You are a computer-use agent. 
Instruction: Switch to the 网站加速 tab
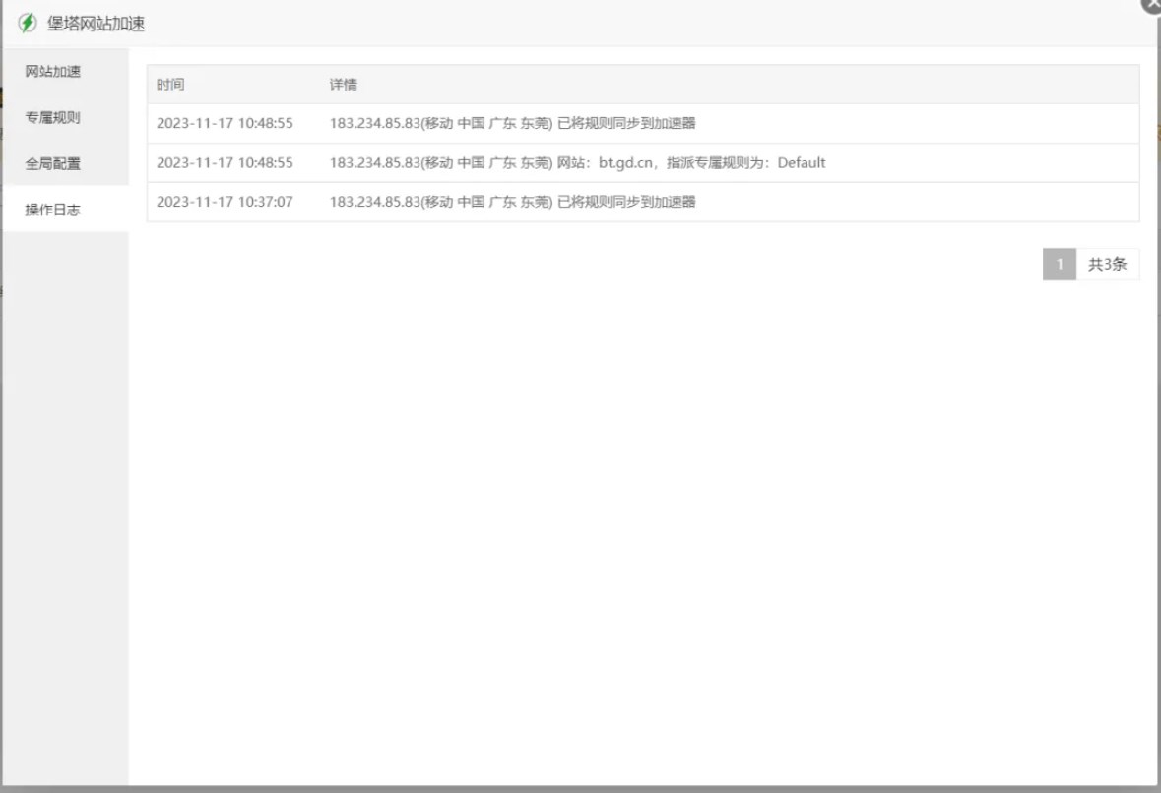[53, 72]
